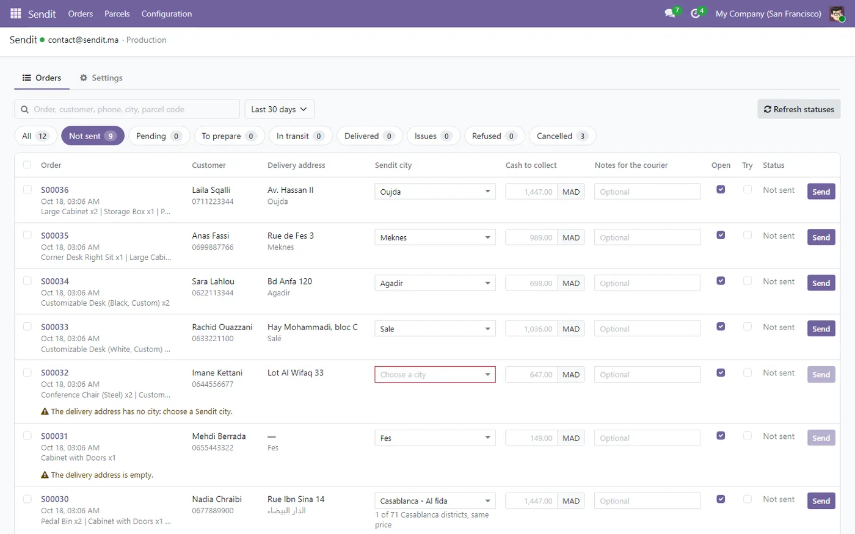Send order S00030 with its Send button
Screen dimensions: 855x534
[x=821, y=501]
